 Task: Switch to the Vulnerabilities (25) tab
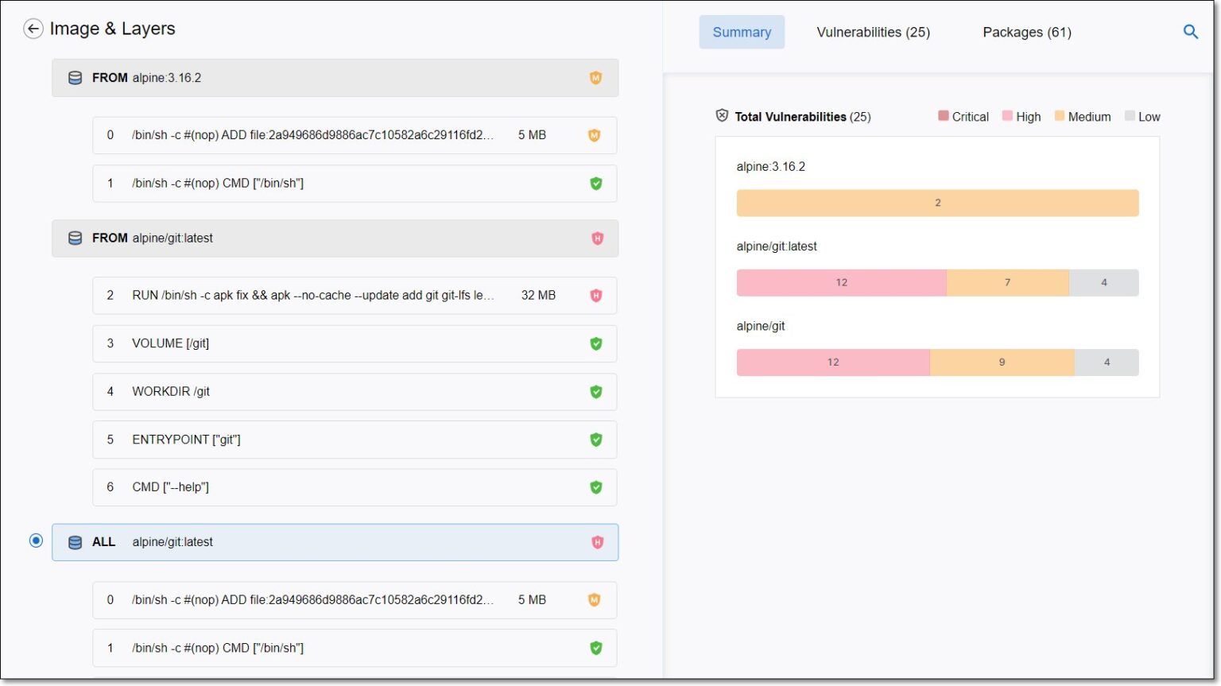pos(872,32)
